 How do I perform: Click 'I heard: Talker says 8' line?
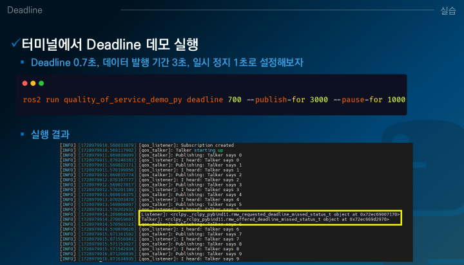(150, 249)
